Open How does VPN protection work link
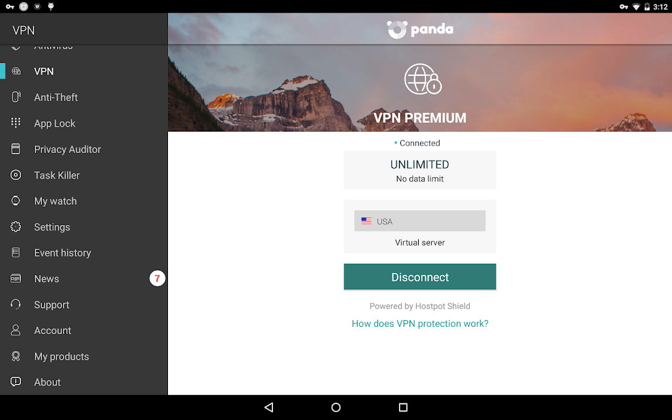Viewport: 672px width, 420px height. click(419, 324)
